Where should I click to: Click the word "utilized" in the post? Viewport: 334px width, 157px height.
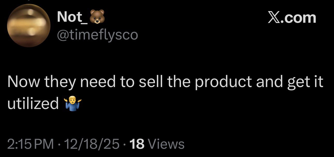33,104
